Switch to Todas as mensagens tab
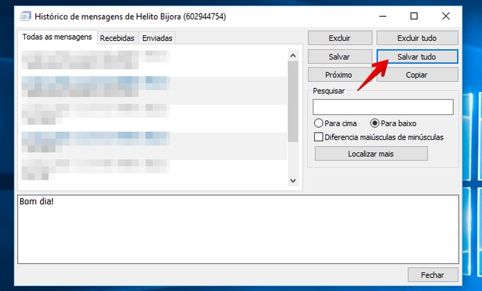This screenshot has width=482, height=291. coord(57,37)
